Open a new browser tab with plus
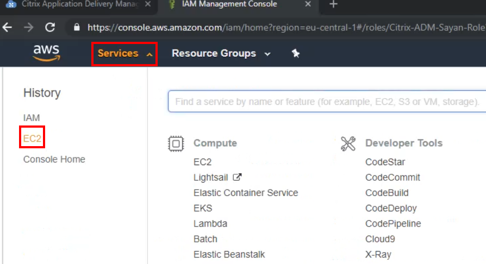The image size is (486, 264). 334,5
